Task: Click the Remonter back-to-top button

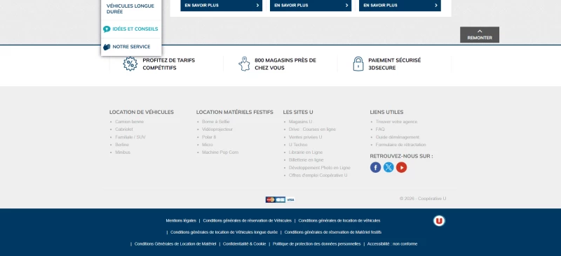Action: point(480,35)
